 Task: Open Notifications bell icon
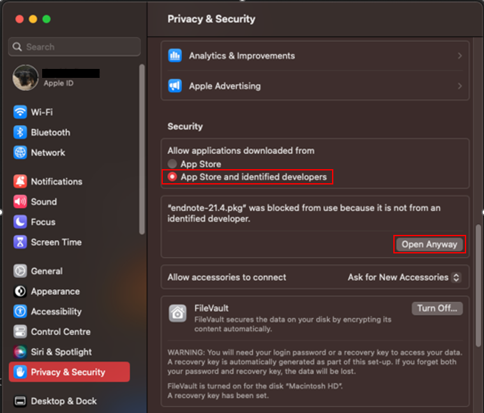20,182
